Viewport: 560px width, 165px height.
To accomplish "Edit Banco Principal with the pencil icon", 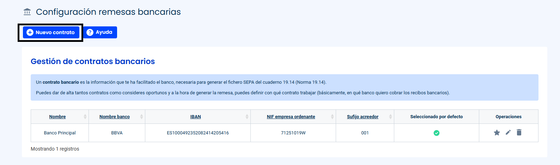I will point(508,132).
